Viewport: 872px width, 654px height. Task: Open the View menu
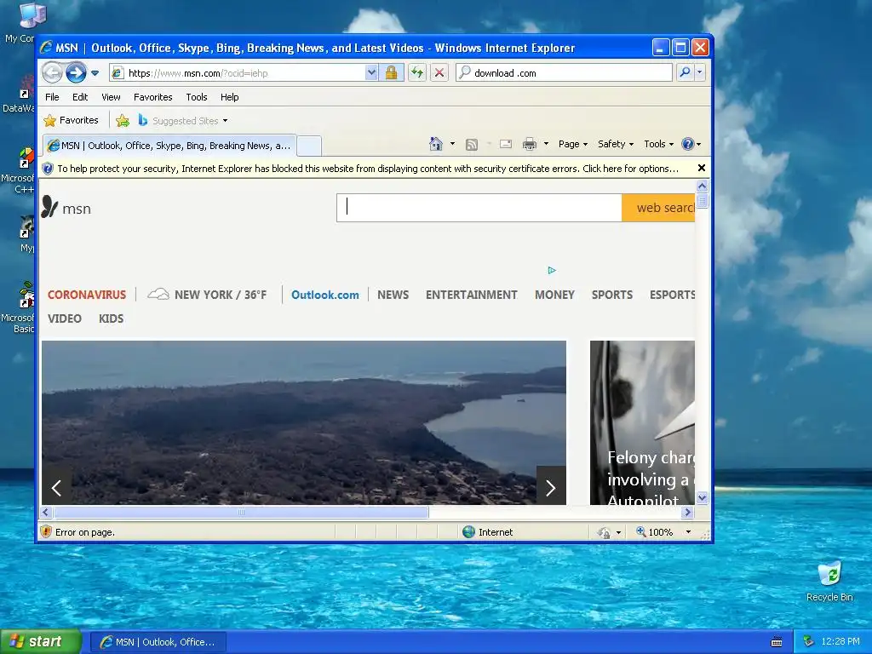tap(111, 97)
